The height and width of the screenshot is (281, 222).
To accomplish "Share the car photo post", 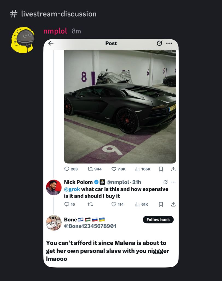I will click(173, 169).
